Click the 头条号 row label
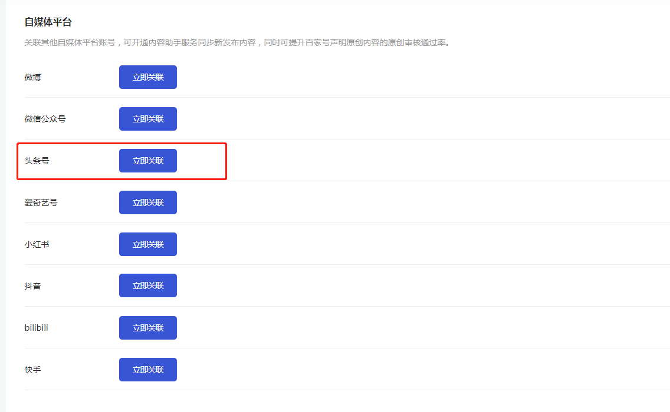The height and width of the screenshot is (412, 670). click(x=37, y=161)
